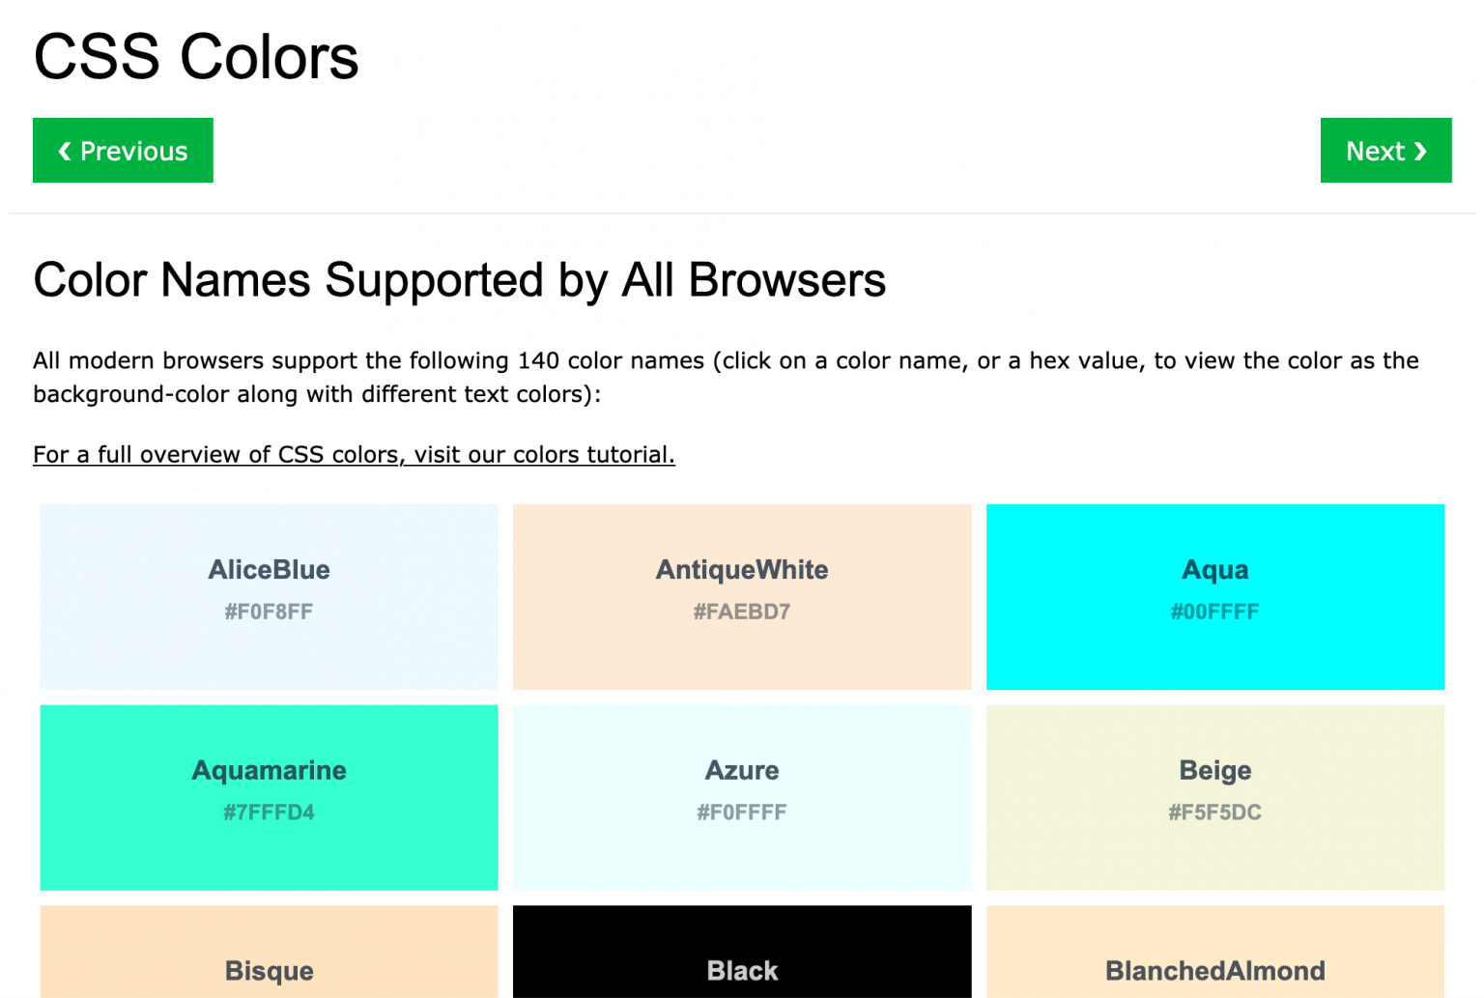The image size is (1484, 998).
Task: Click the Next navigation button
Action: pyautogui.click(x=1384, y=151)
